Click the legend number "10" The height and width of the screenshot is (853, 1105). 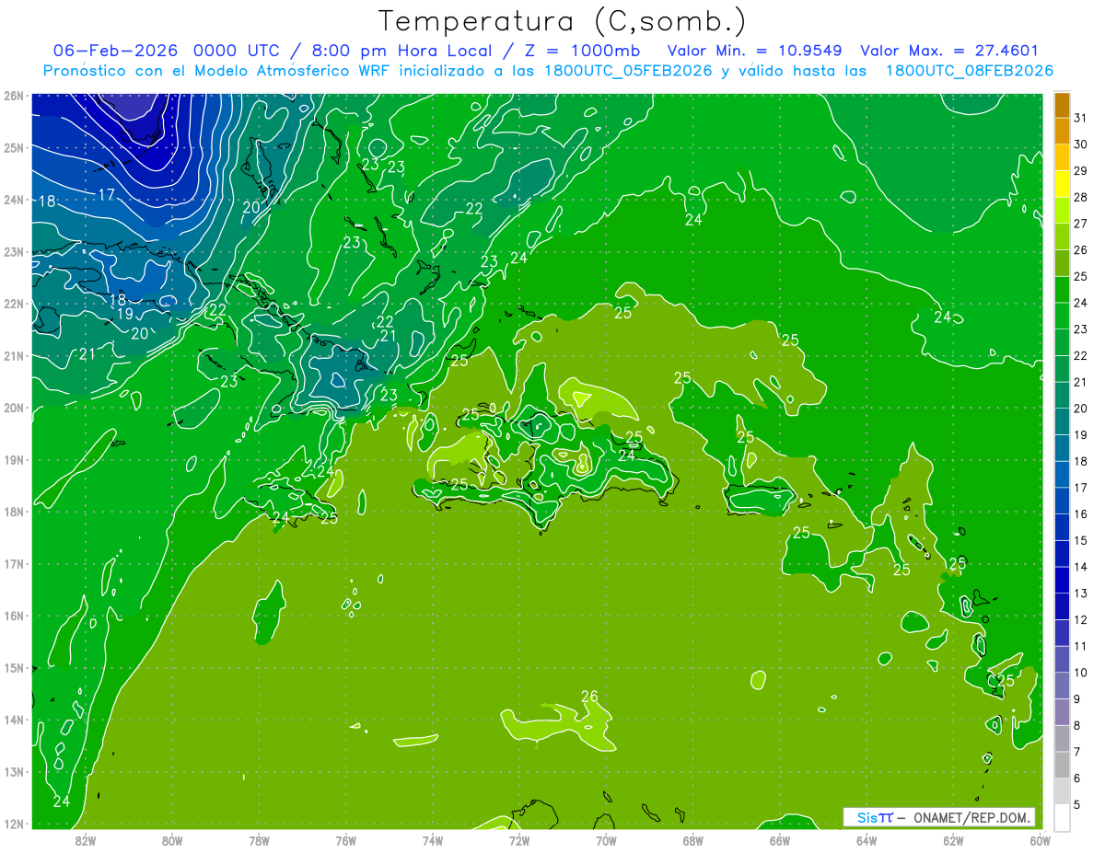coord(1081,673)
